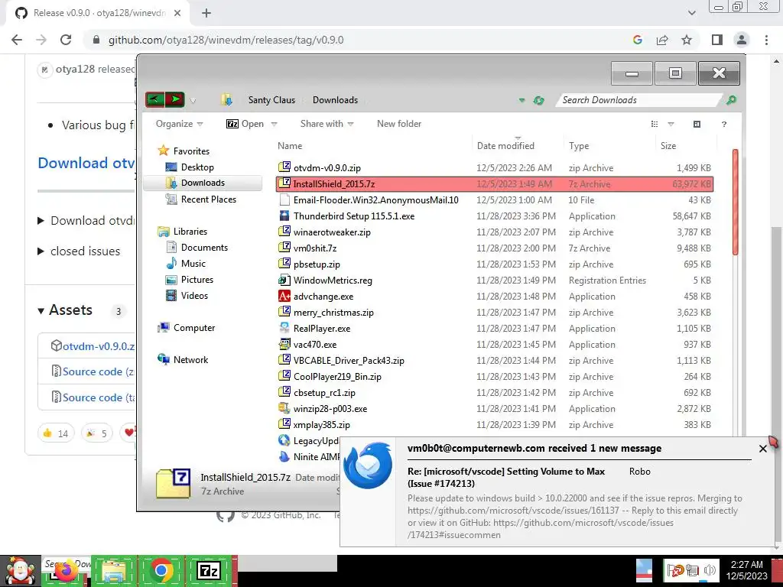
Task: Click the Google icon in address bar
Action: (x=637, y=40)
